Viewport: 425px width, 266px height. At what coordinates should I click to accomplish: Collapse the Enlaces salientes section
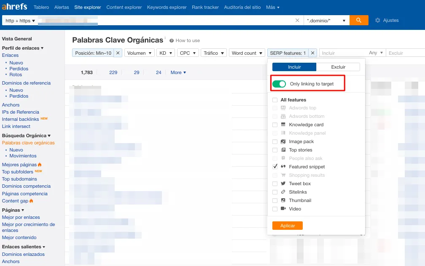tap(24, 247)
